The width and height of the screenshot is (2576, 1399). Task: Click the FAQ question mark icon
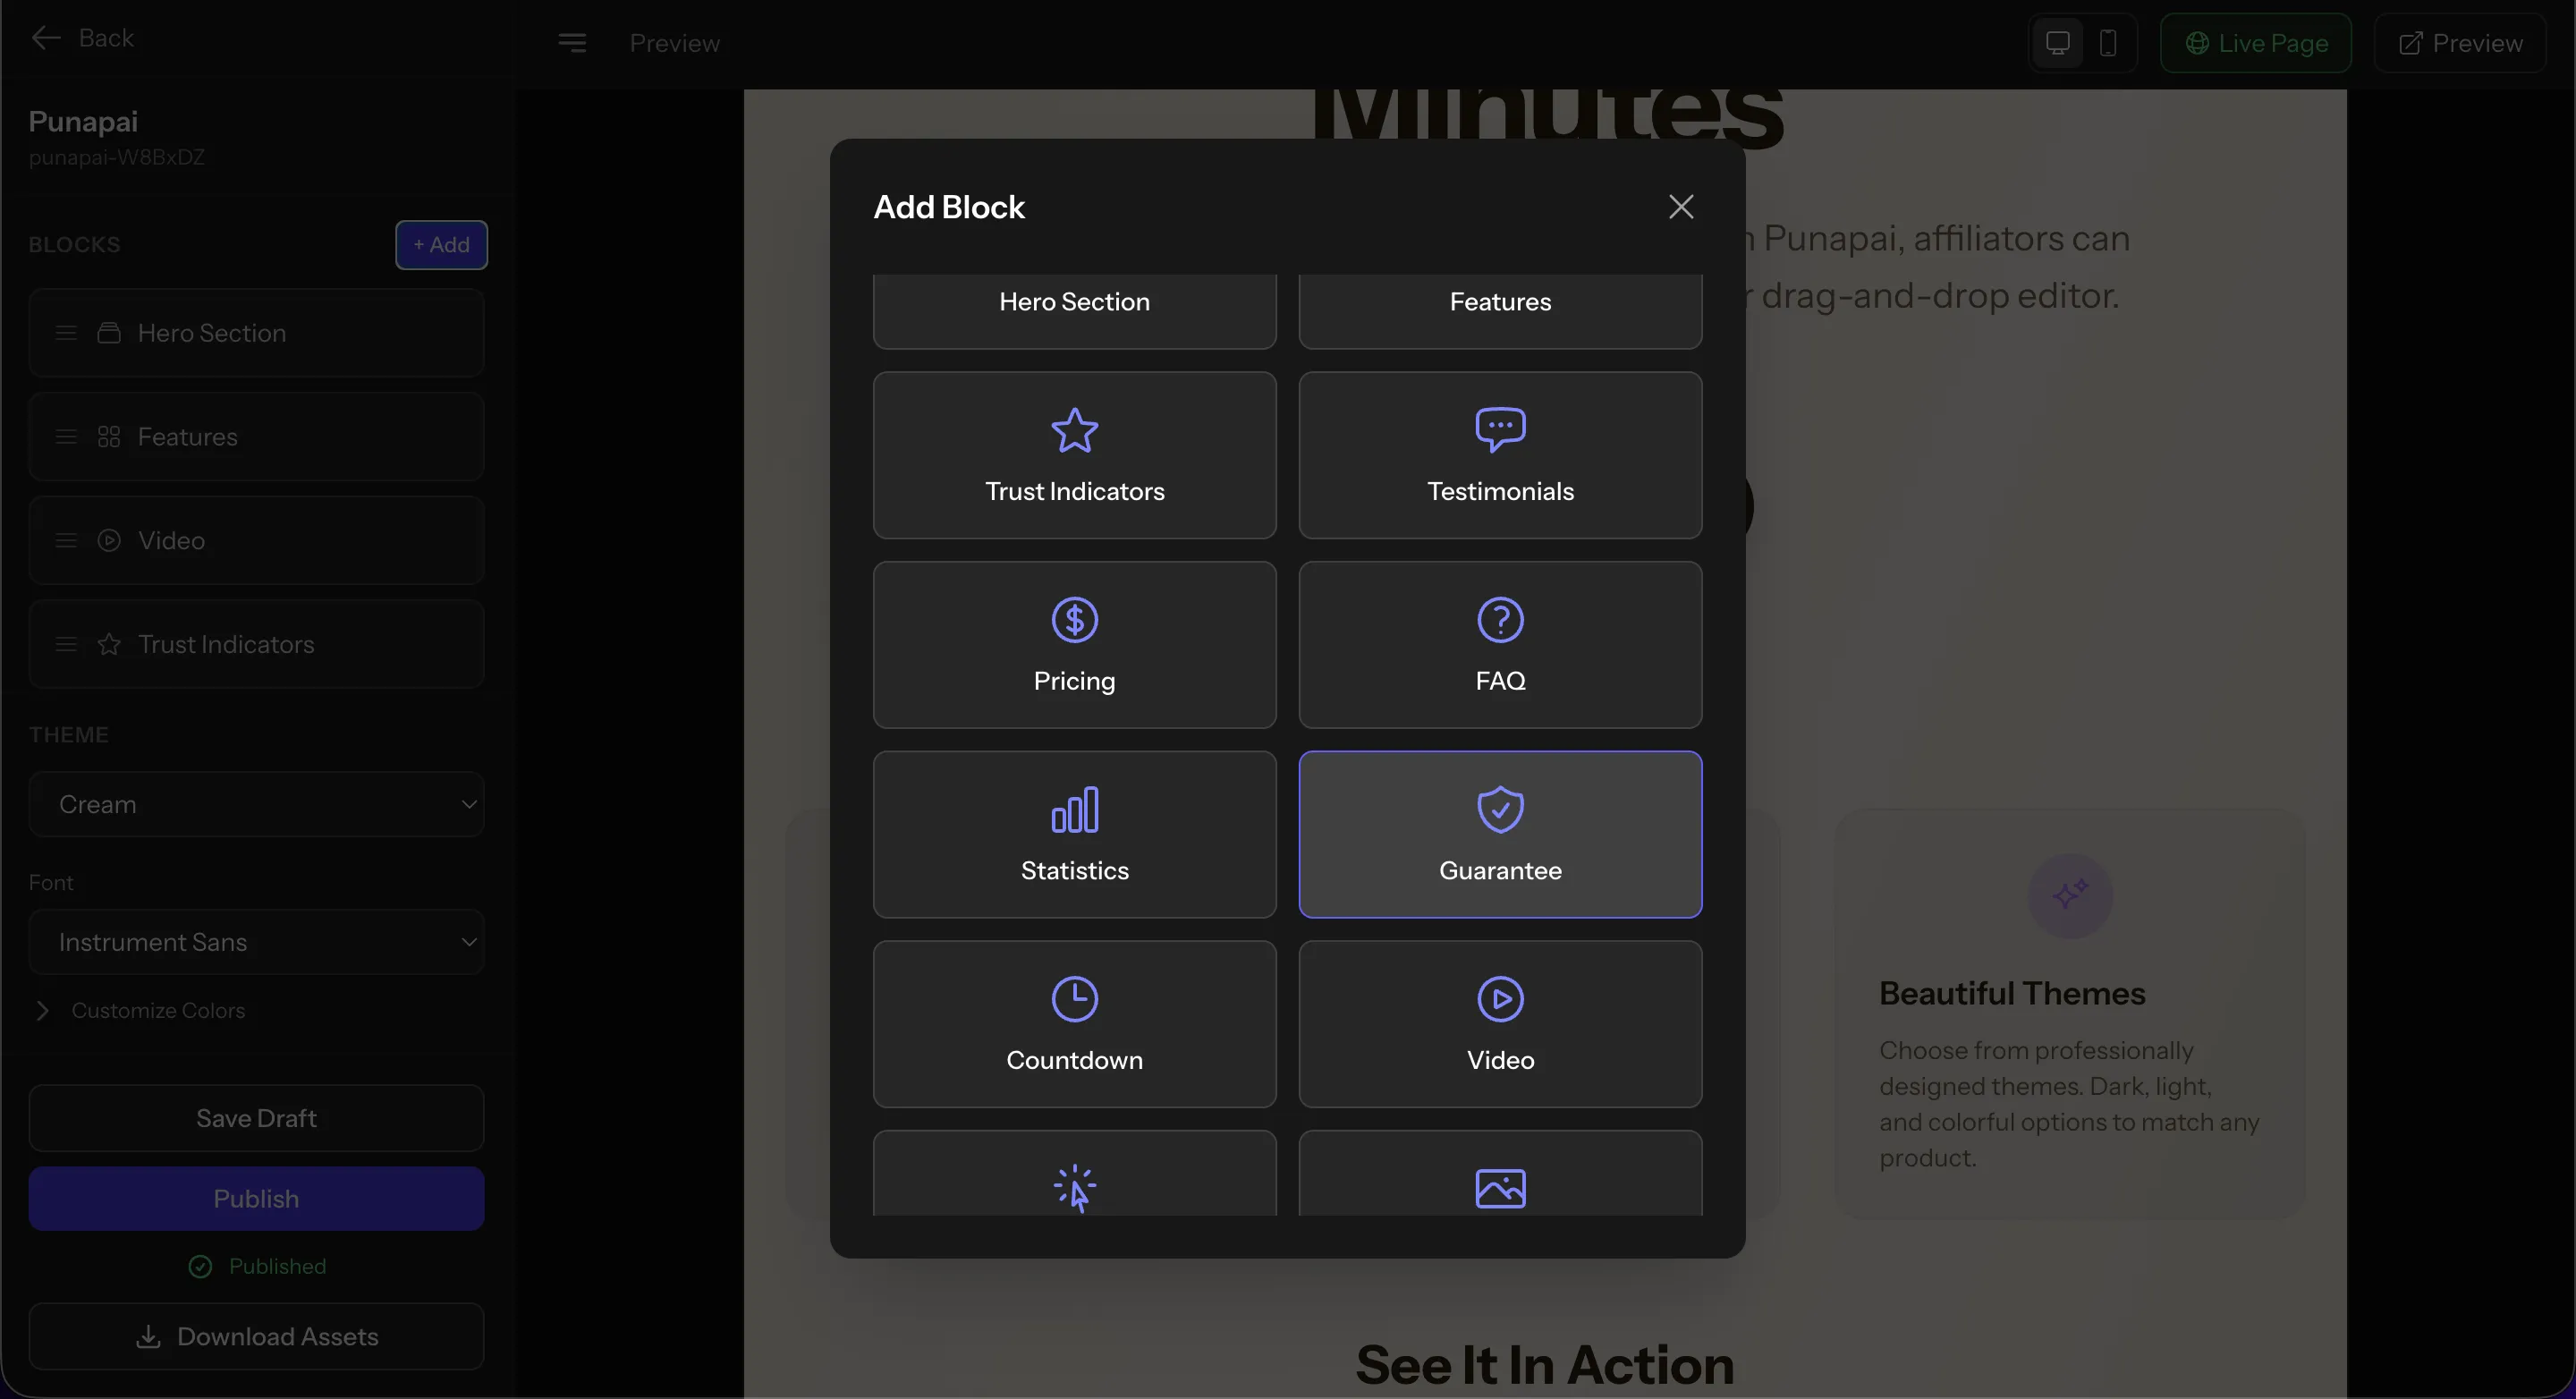click(x=1500, y=619)
